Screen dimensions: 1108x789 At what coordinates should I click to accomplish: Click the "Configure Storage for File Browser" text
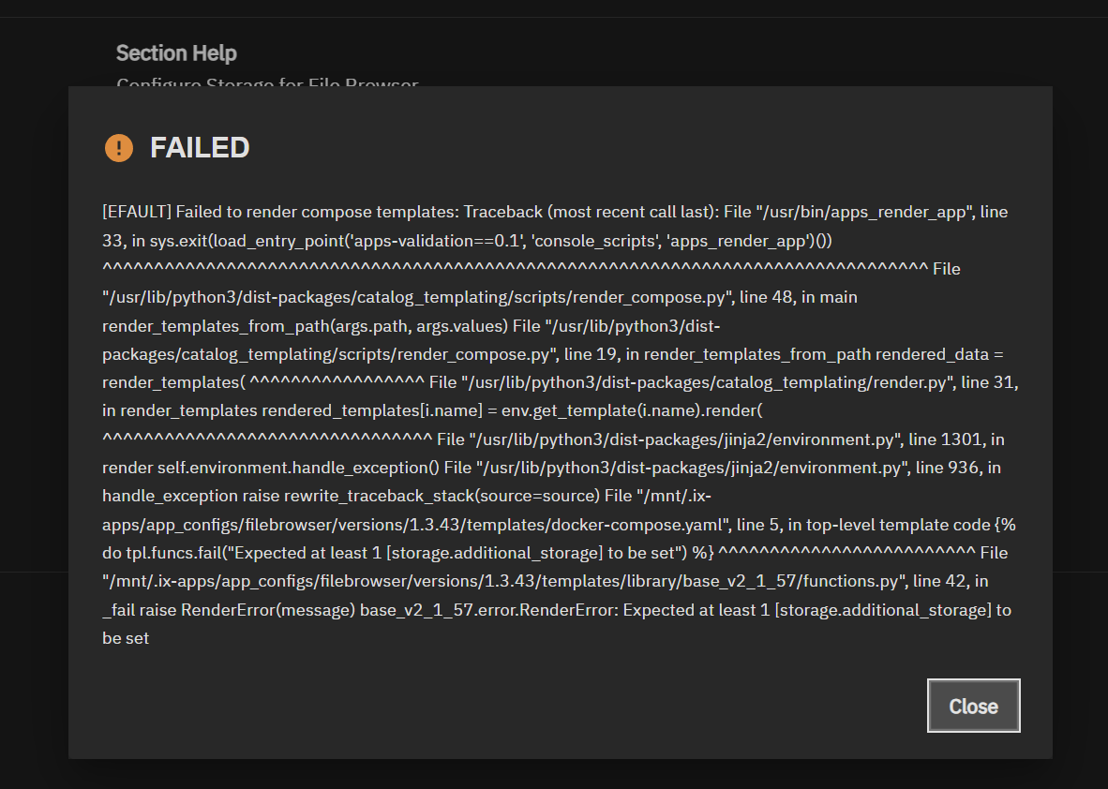coord(267,82)
